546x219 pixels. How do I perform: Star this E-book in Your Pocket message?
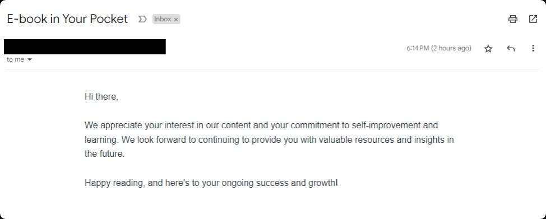[488, 49]
